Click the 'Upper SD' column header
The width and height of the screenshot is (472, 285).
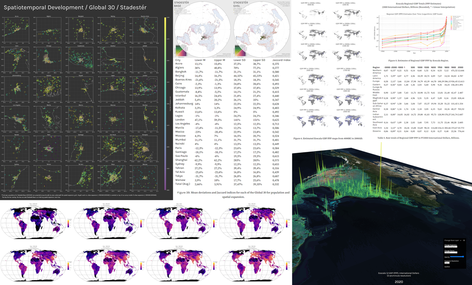point(260,60)
